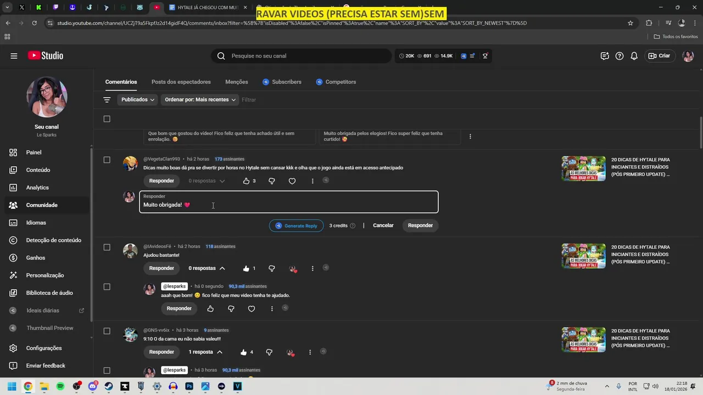This screenshot has width=703, height=395.
Task: Open more options on @IAvideosFé comment
Action: pyautogui.click(x=313, y=268)
